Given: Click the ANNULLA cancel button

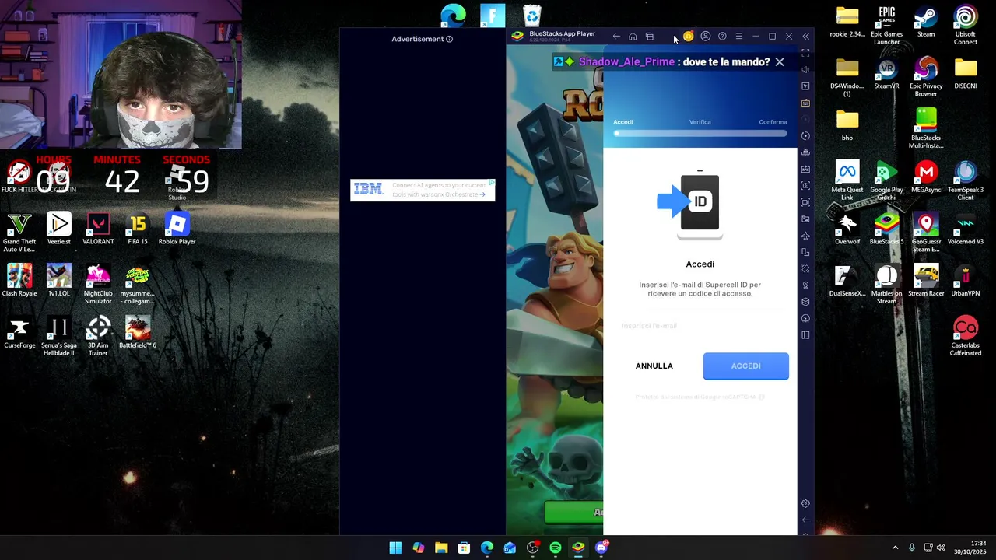Looking at the screenshot, I should tap(654, 366).
